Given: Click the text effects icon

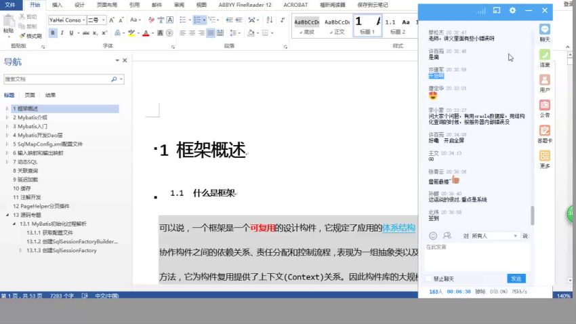Looking at the screenshot, I should pos(117,33).
